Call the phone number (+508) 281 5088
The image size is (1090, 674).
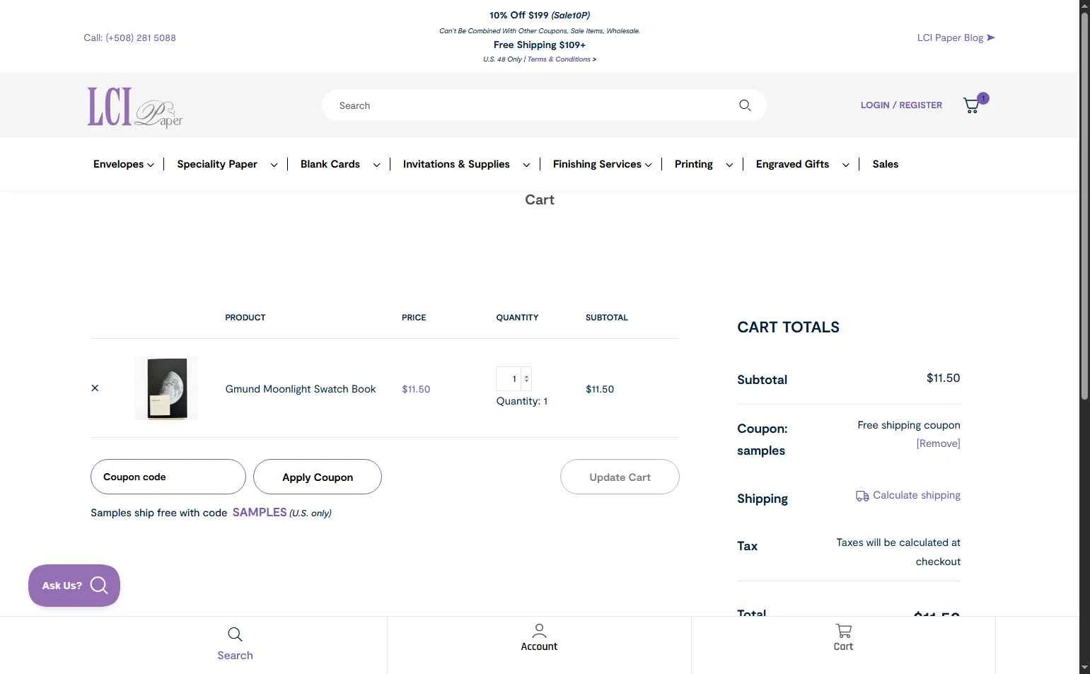pos(129,37)
